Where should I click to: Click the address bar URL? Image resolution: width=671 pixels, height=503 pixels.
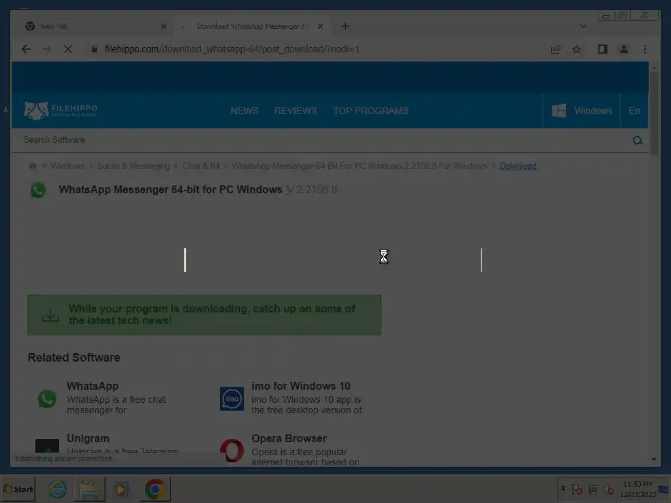232,49
